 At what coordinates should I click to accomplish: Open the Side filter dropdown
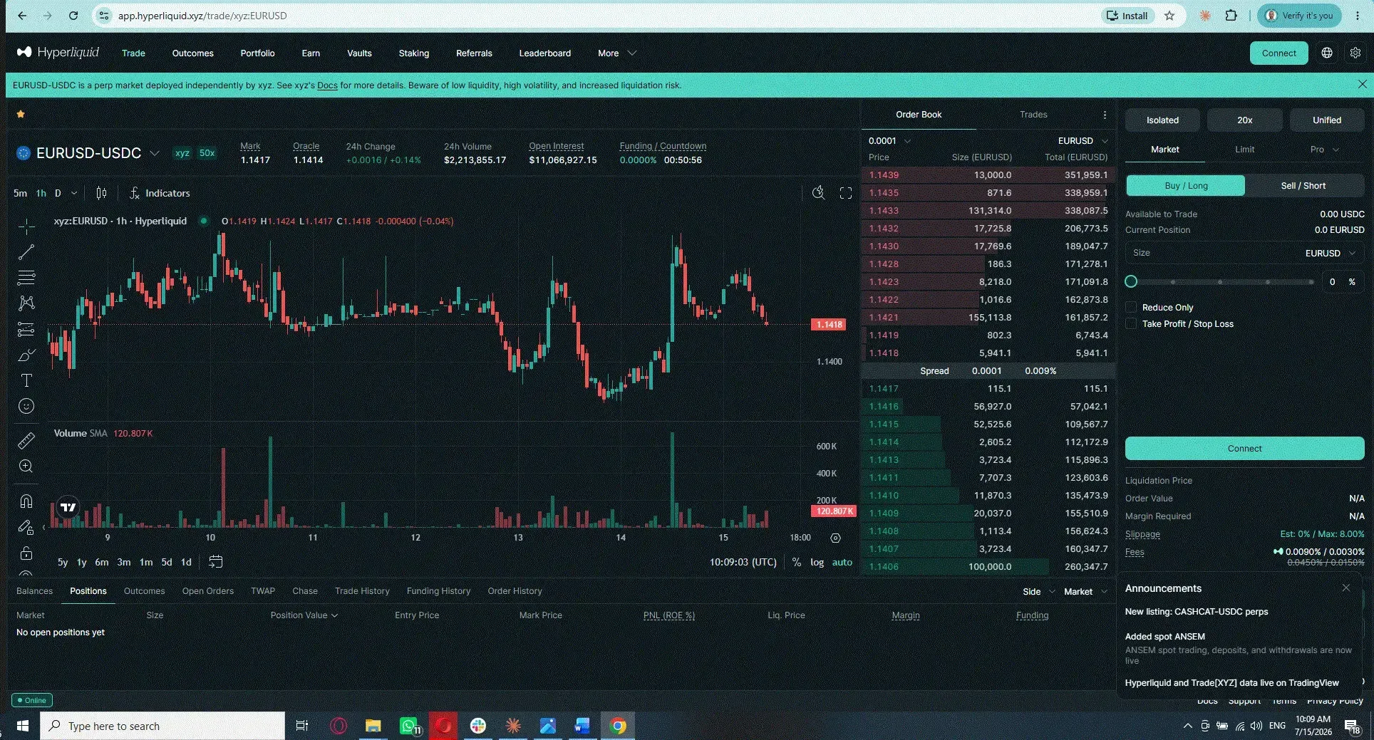coord(1039,592)
